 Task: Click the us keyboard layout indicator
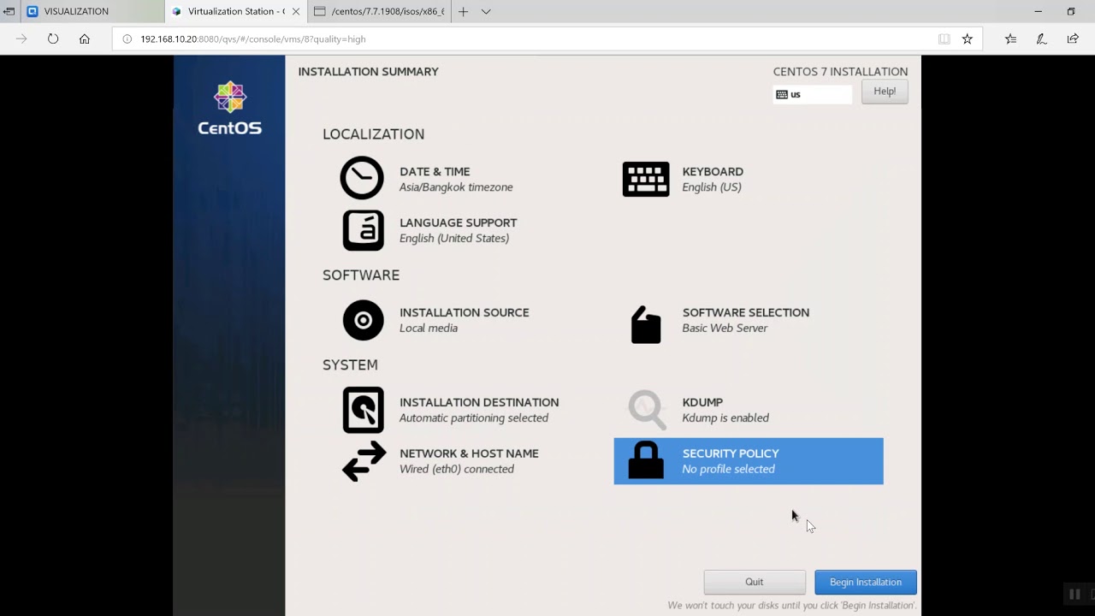click(813, 95)
